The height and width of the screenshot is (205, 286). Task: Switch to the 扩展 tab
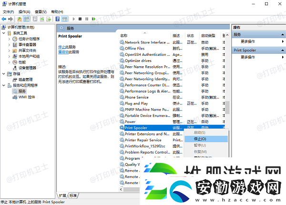(x=62, y=195)
